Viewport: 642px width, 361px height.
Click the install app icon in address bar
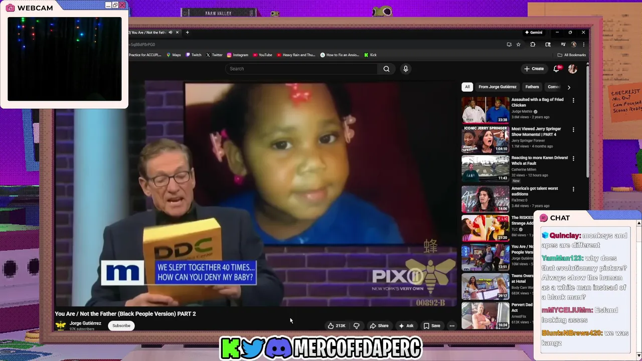509,44
